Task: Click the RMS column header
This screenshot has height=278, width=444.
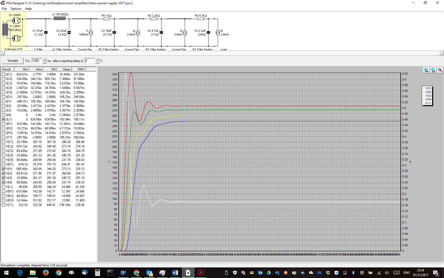Action: click(78, 69)
